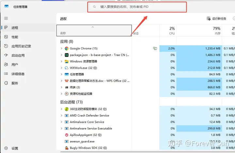Expand the 360主动防御服务模块 process group
This screenshot has height=153, width=235.
pos(61,109)
